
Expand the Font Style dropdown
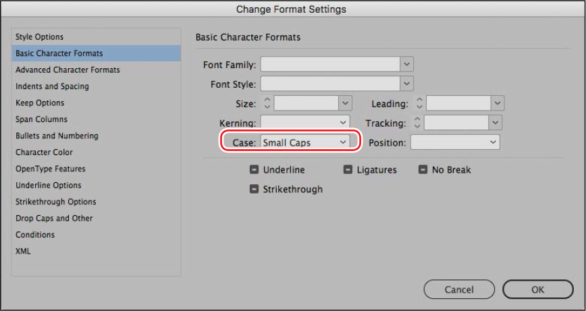tap(407, 84)
